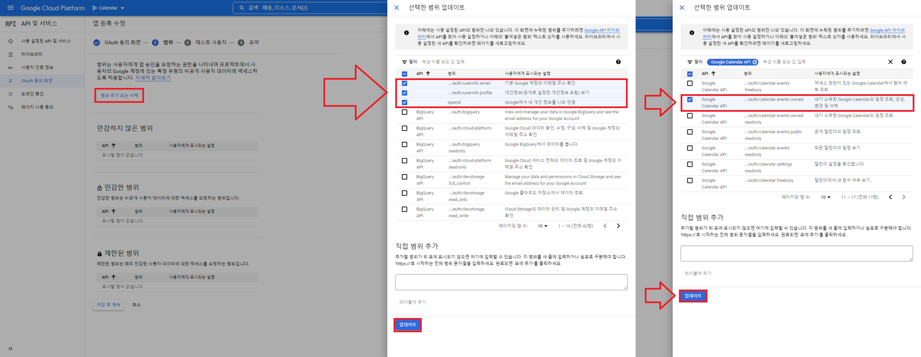Check the calendar.settings.readonly scope
The height and width of the screenshot is (357, 921).
pyautogui.click(x=690, y=165)
